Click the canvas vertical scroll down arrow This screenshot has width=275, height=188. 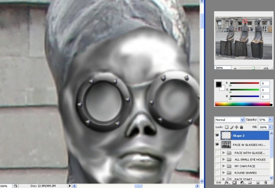click(202, 181)
